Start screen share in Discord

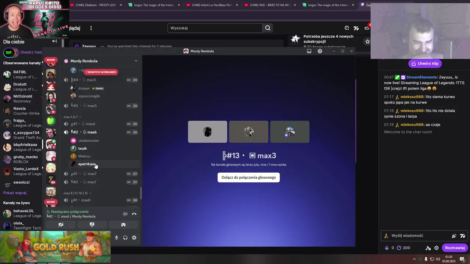pyautogui.click(x=92, y=225)
